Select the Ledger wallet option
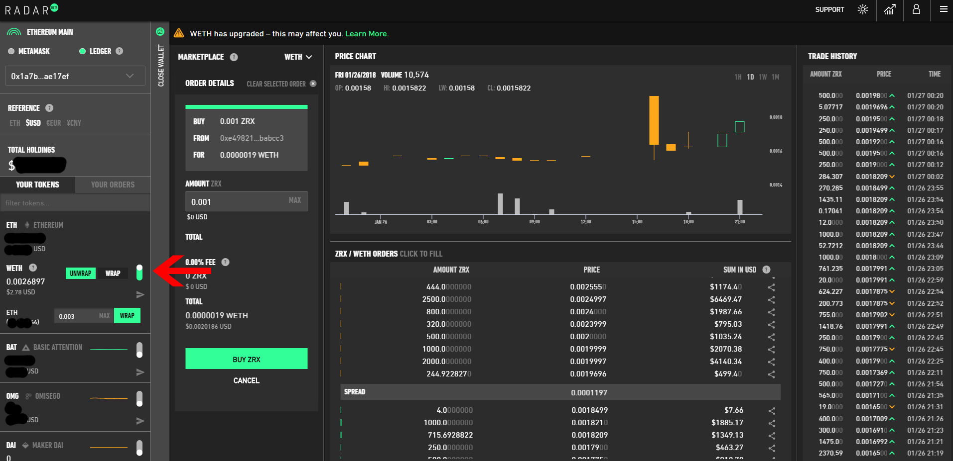This screenshot has width=953, height=461. click(95, 51)
